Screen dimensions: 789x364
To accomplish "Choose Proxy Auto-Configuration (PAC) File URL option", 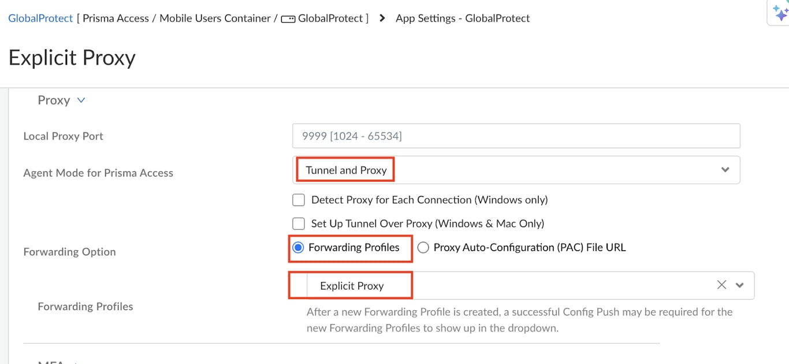I will point(423,248).
